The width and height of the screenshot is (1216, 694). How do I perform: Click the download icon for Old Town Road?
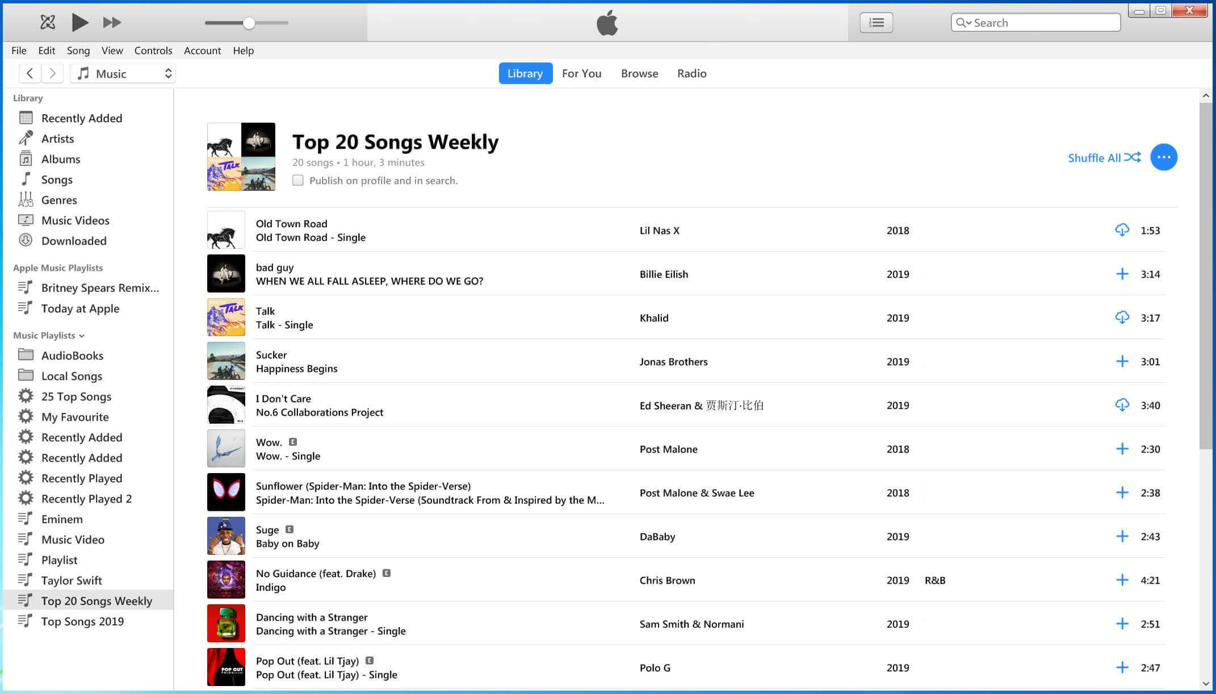[1122, 229]
